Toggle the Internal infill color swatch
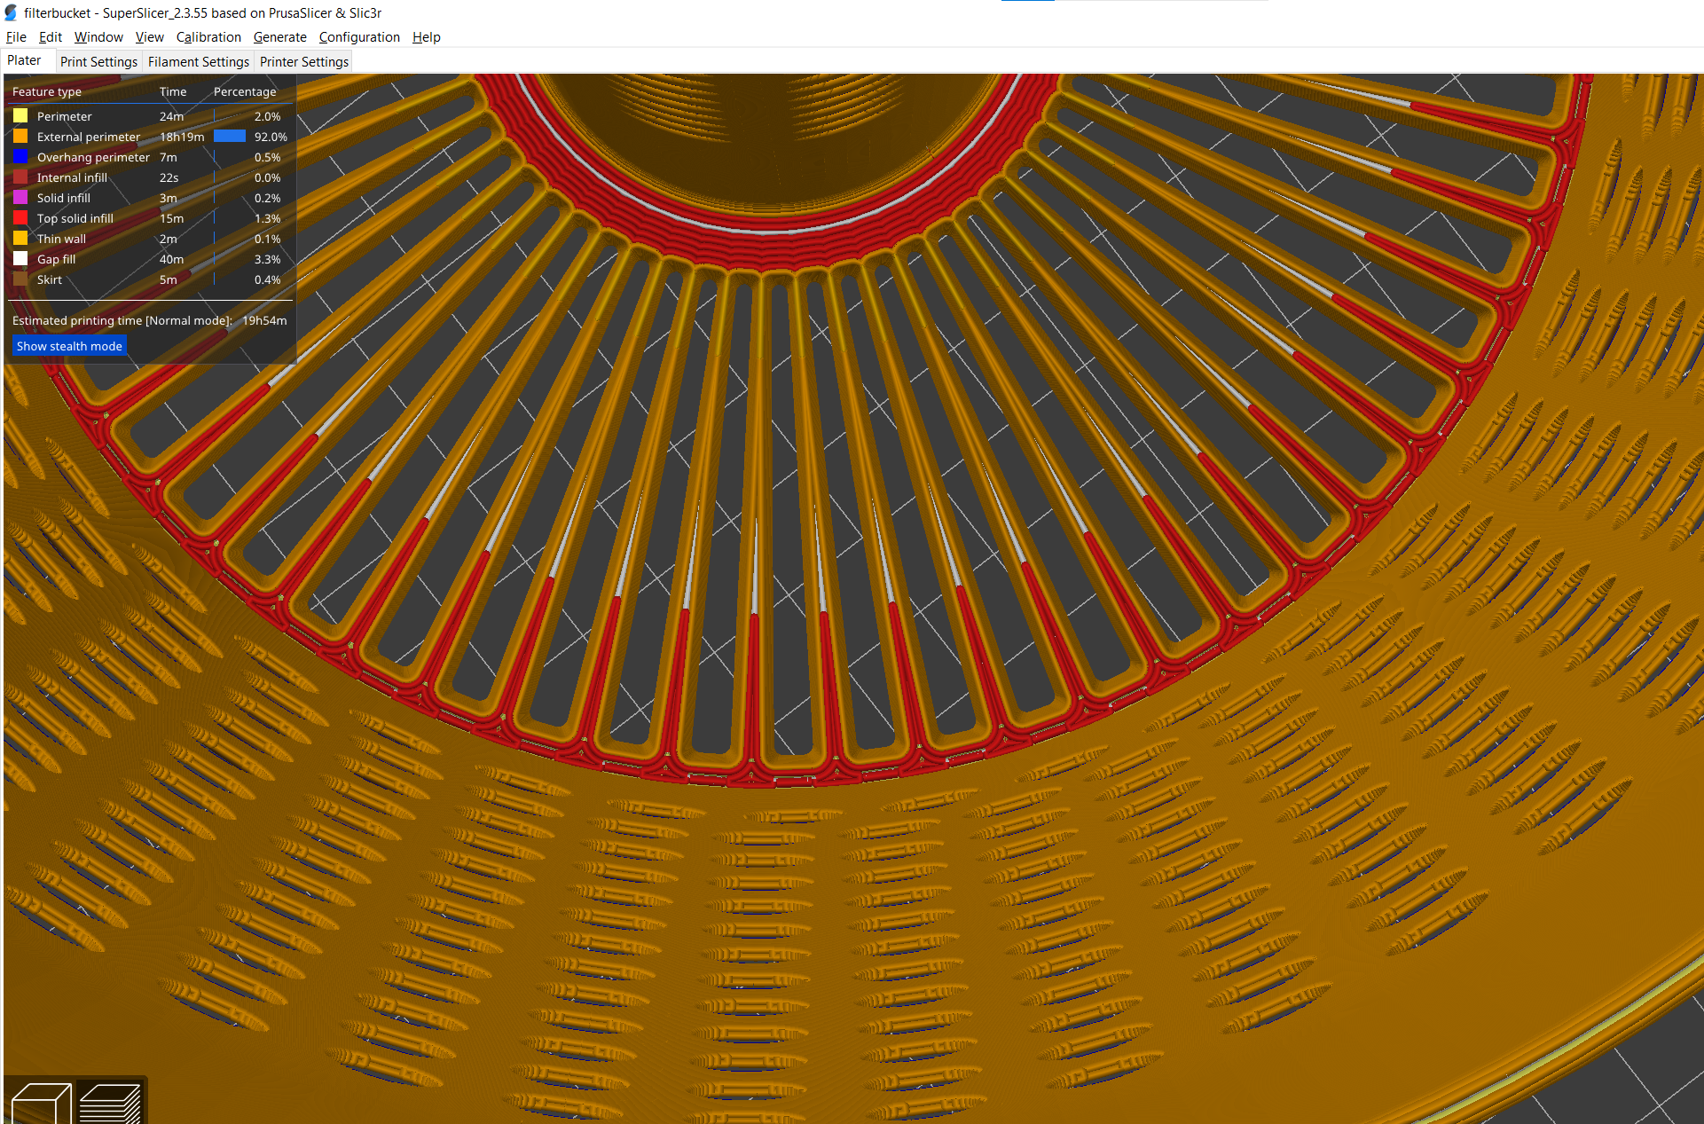The image size is (1704, 1124). point(20,177)
